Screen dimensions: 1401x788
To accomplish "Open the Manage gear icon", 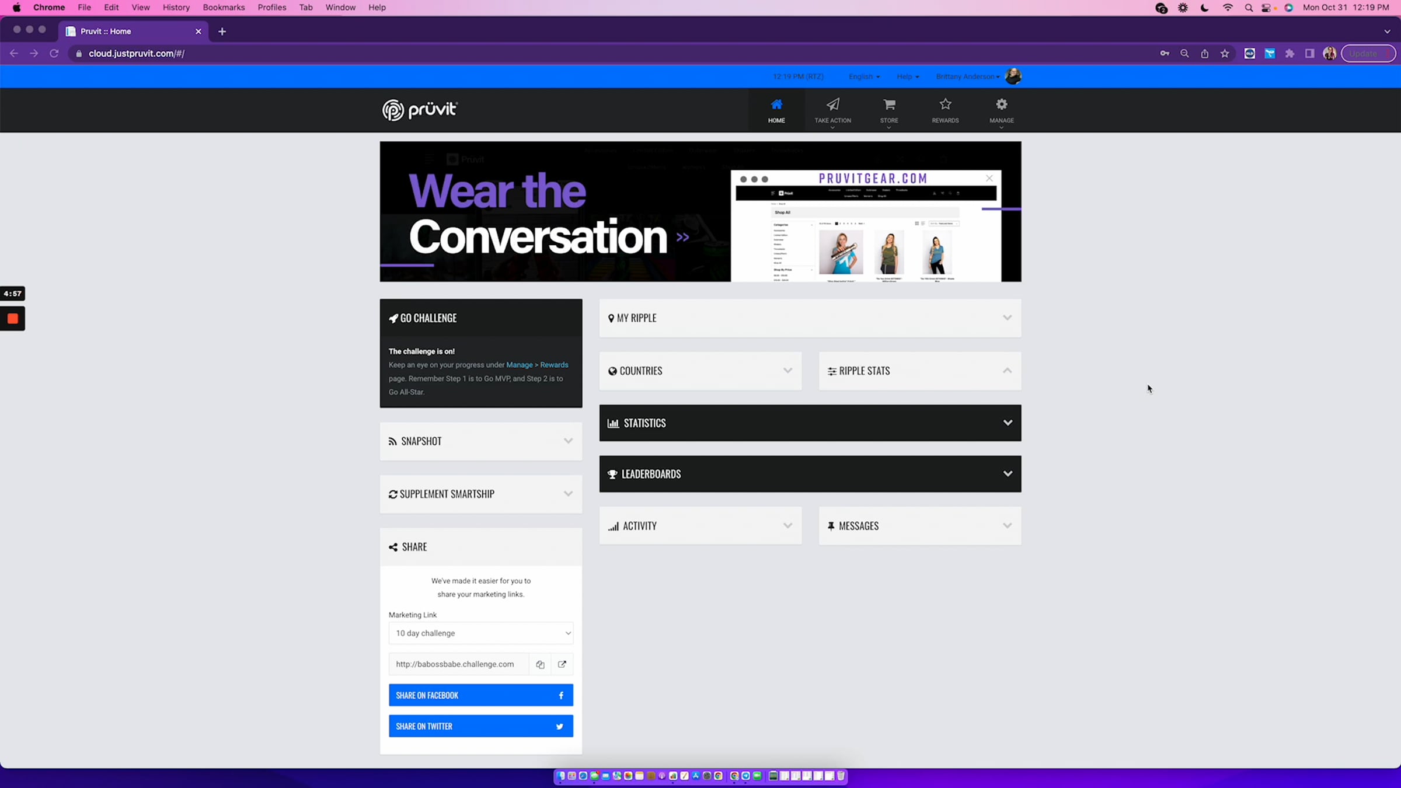I will tap(1001, 105).
